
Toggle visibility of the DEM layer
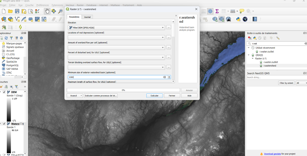coord(4,92)
